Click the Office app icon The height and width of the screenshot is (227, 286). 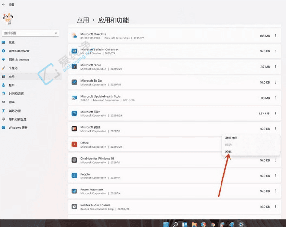74,144
